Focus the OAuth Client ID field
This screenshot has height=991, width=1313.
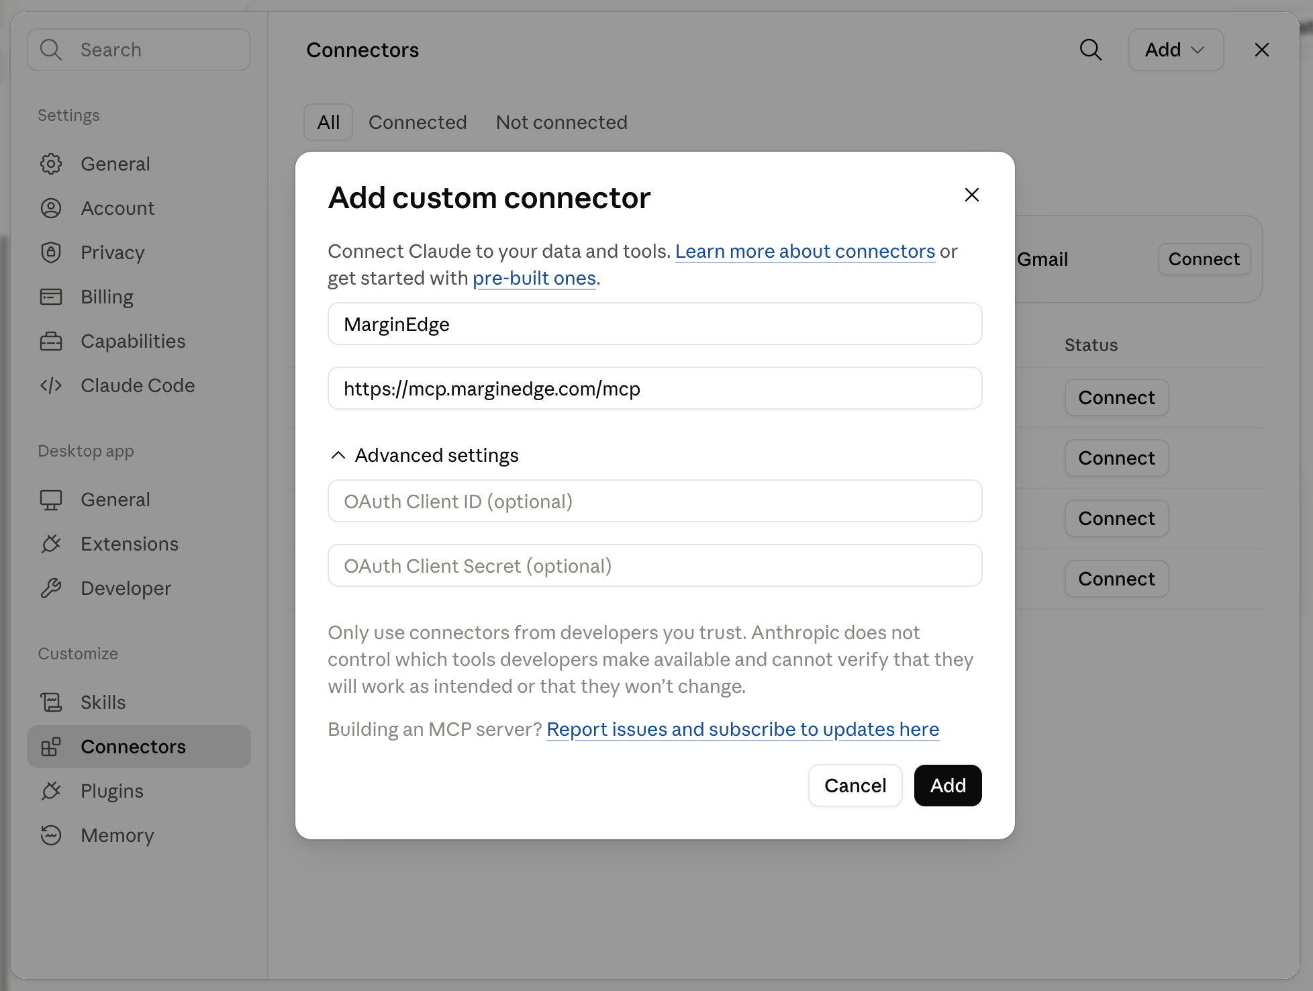655,501
